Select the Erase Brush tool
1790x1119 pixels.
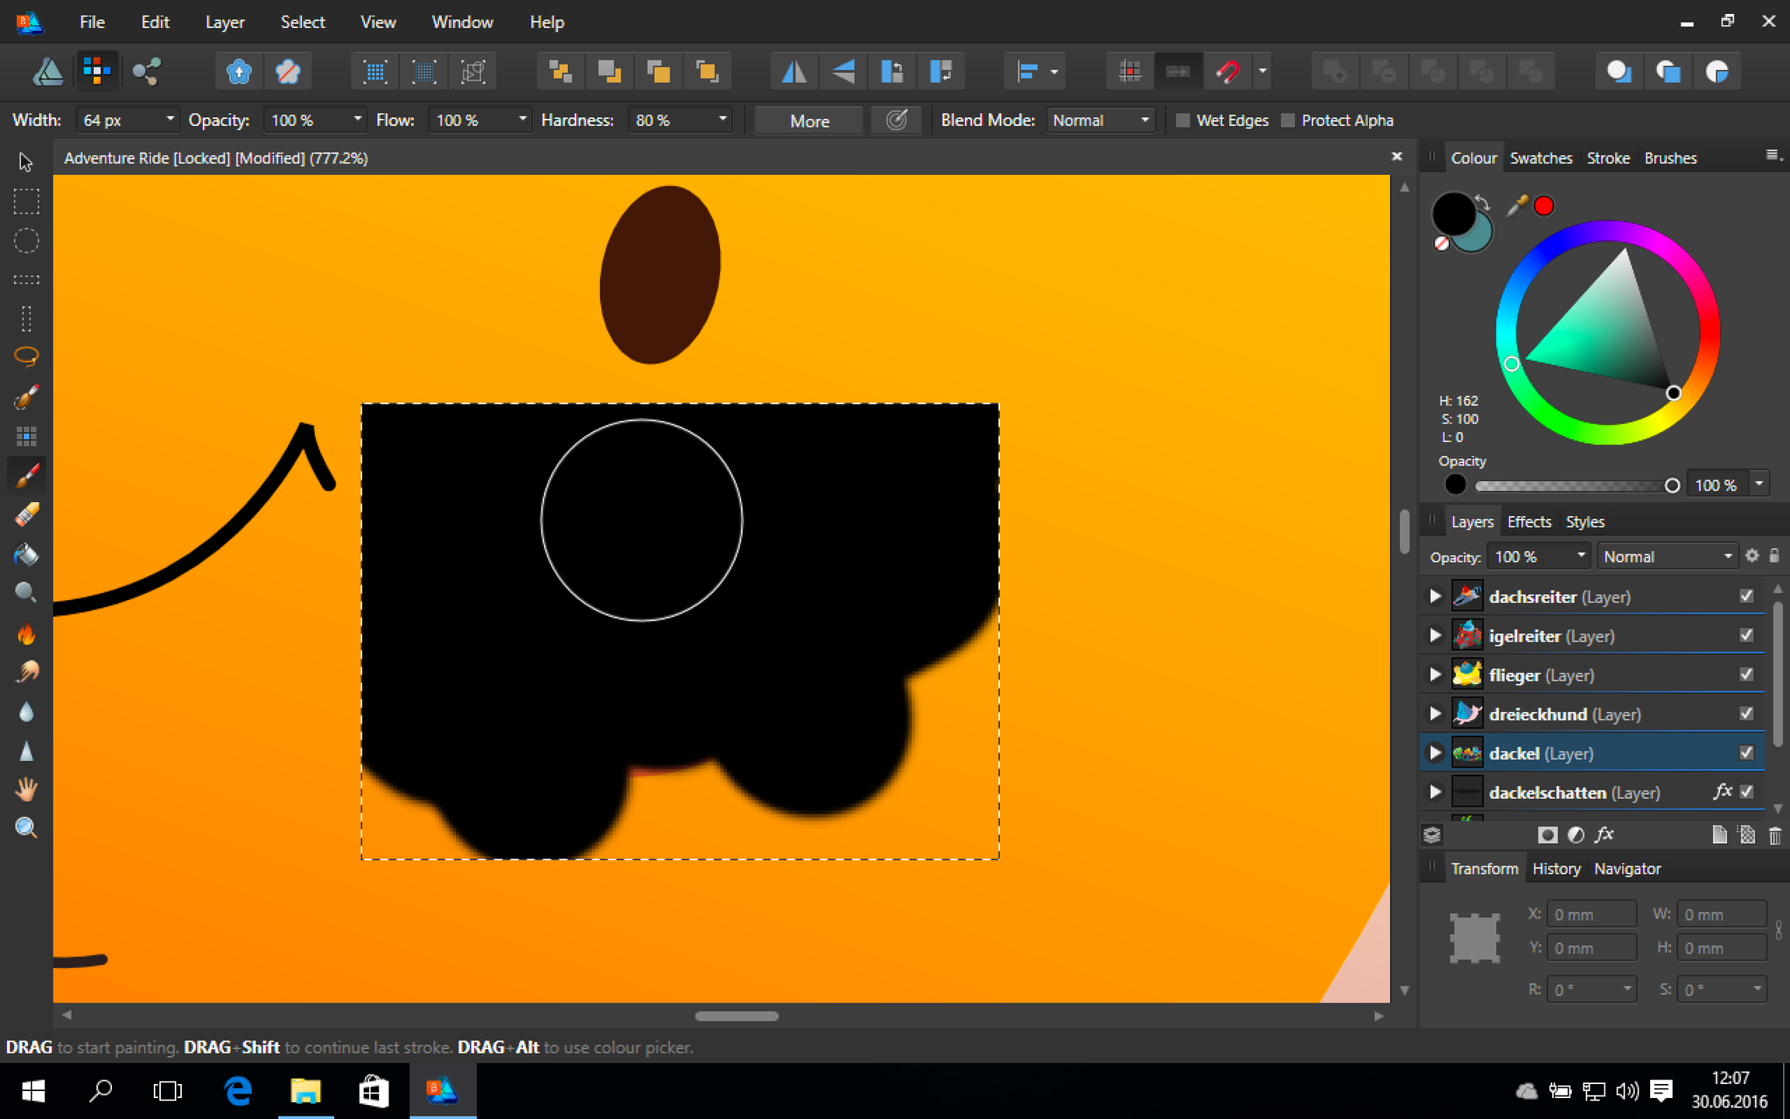coord(26,514)
